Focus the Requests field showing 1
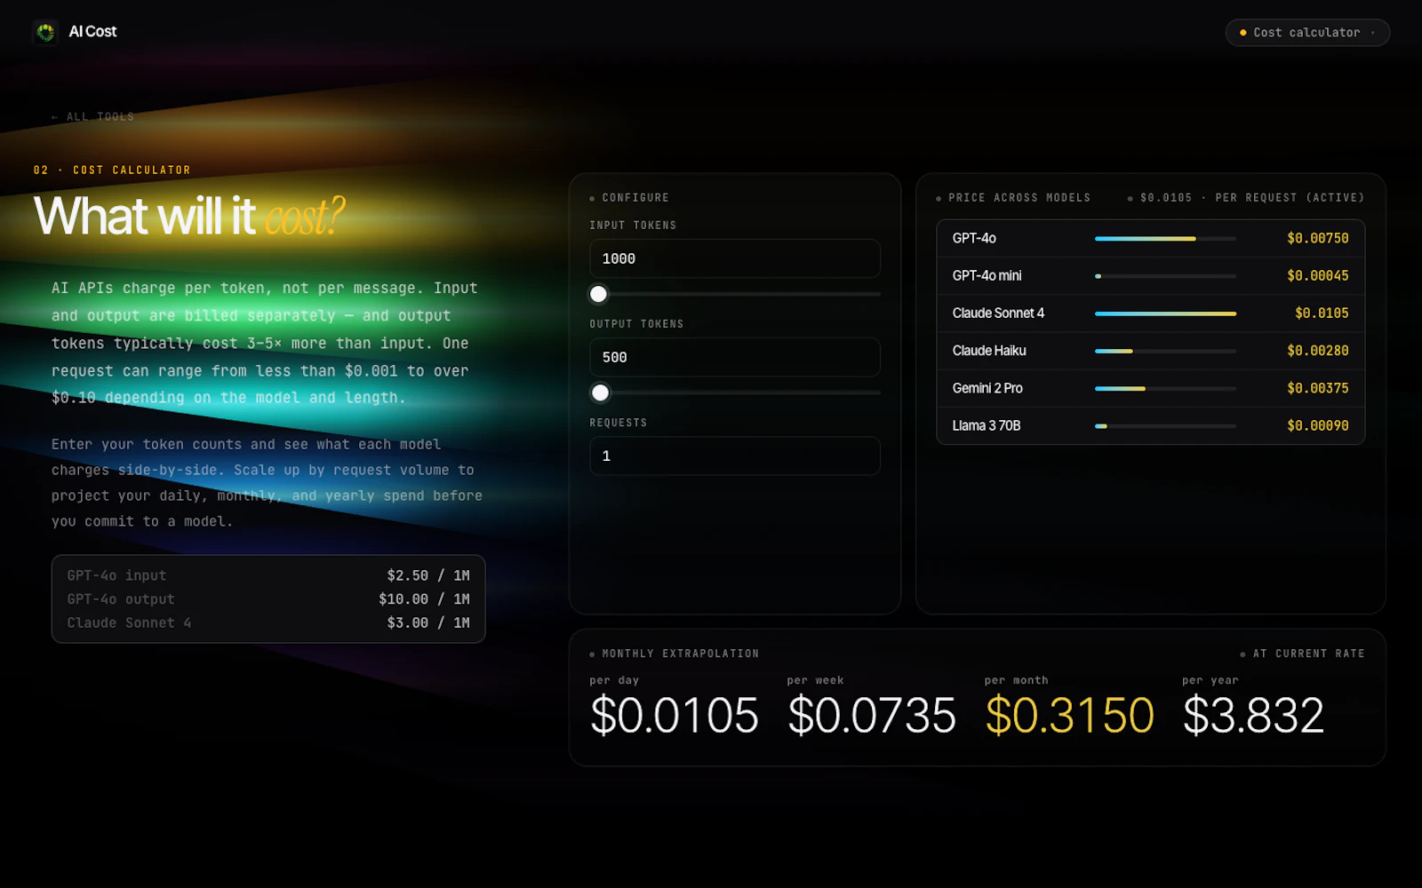 (x=735, y=456)
